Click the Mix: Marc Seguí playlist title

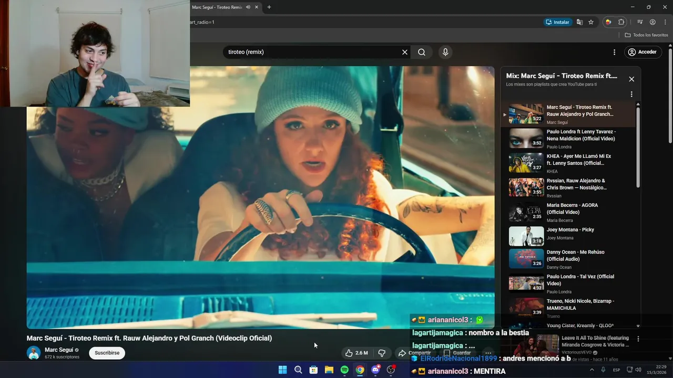pos(562,76)
